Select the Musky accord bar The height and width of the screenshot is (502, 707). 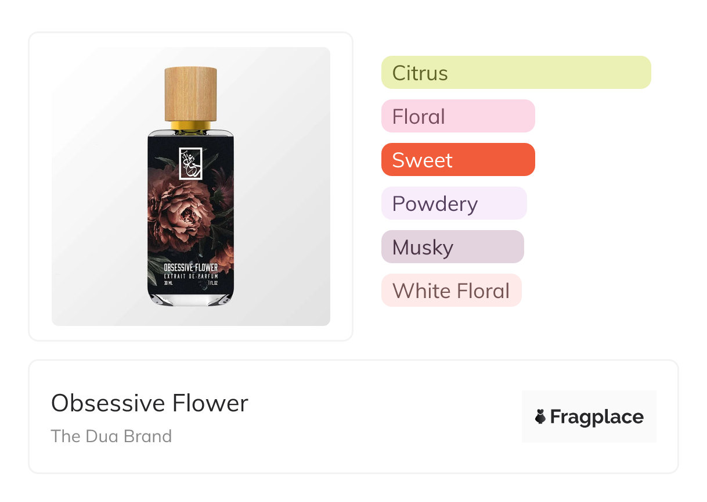tap(452, 247)
